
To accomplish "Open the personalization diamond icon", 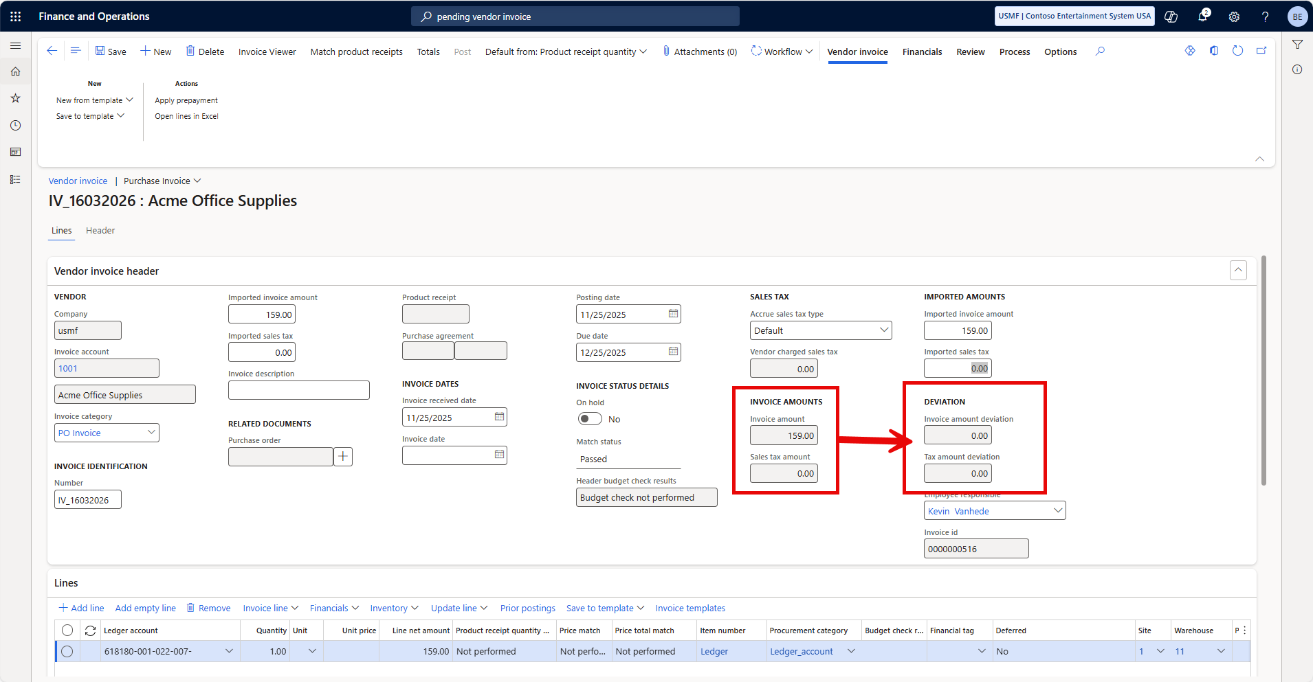I will pos(1190,51).
